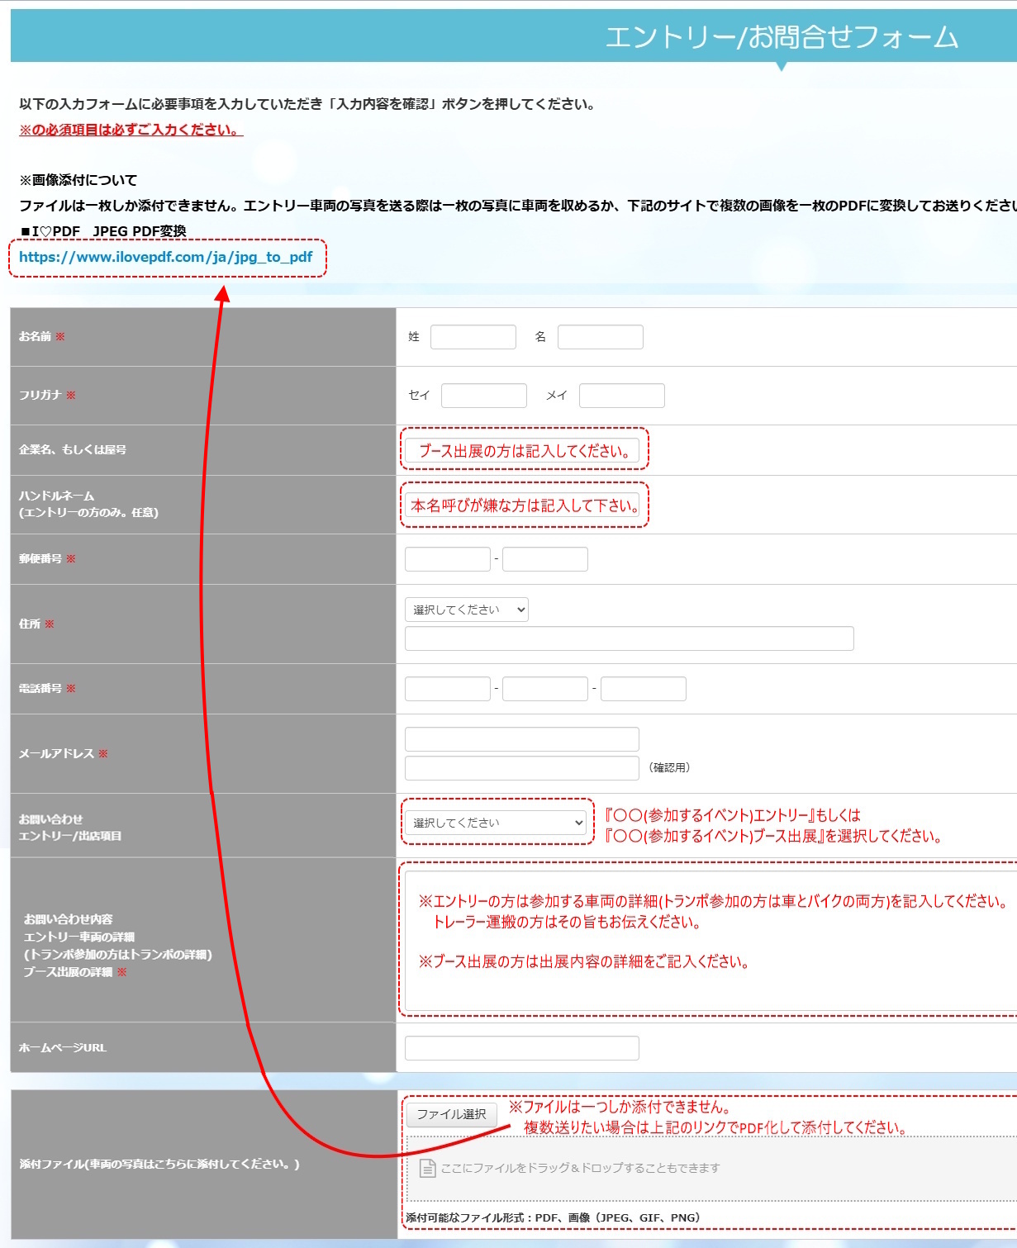Click the 姓 (last name) input field

(x=473, y=337)
